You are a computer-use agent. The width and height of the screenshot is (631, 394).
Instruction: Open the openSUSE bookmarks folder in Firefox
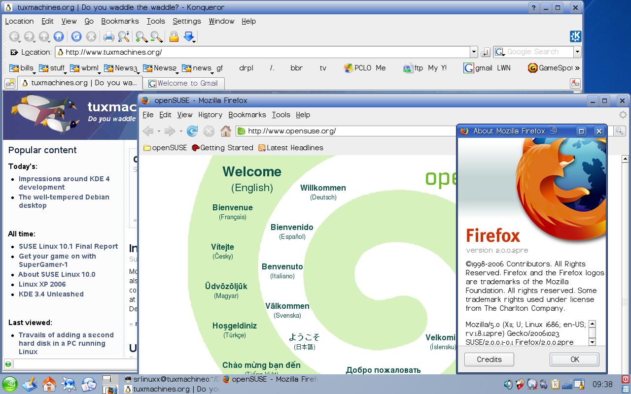point(165,148)
